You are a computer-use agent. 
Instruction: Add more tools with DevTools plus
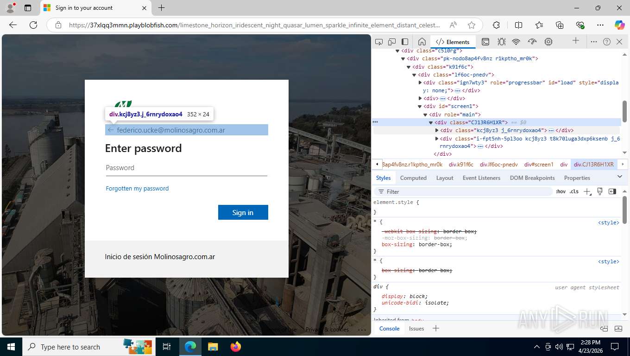click(576, 41)
